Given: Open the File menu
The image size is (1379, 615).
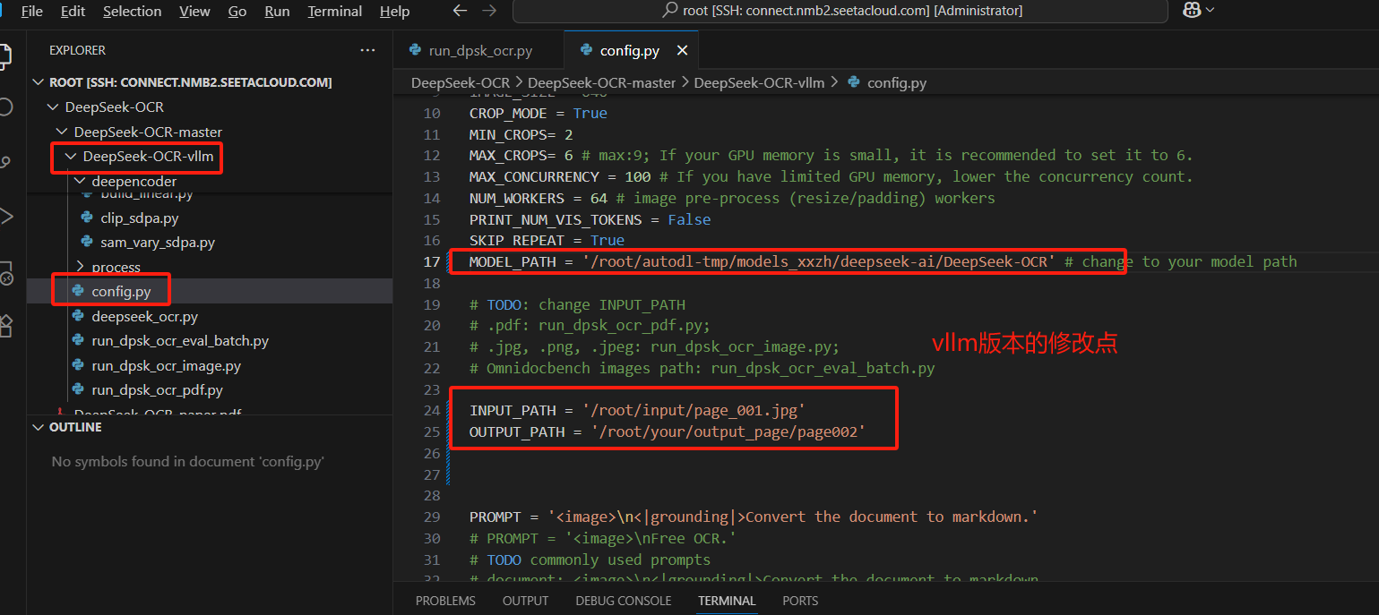Looking at the screenshot, I should 32,12.
